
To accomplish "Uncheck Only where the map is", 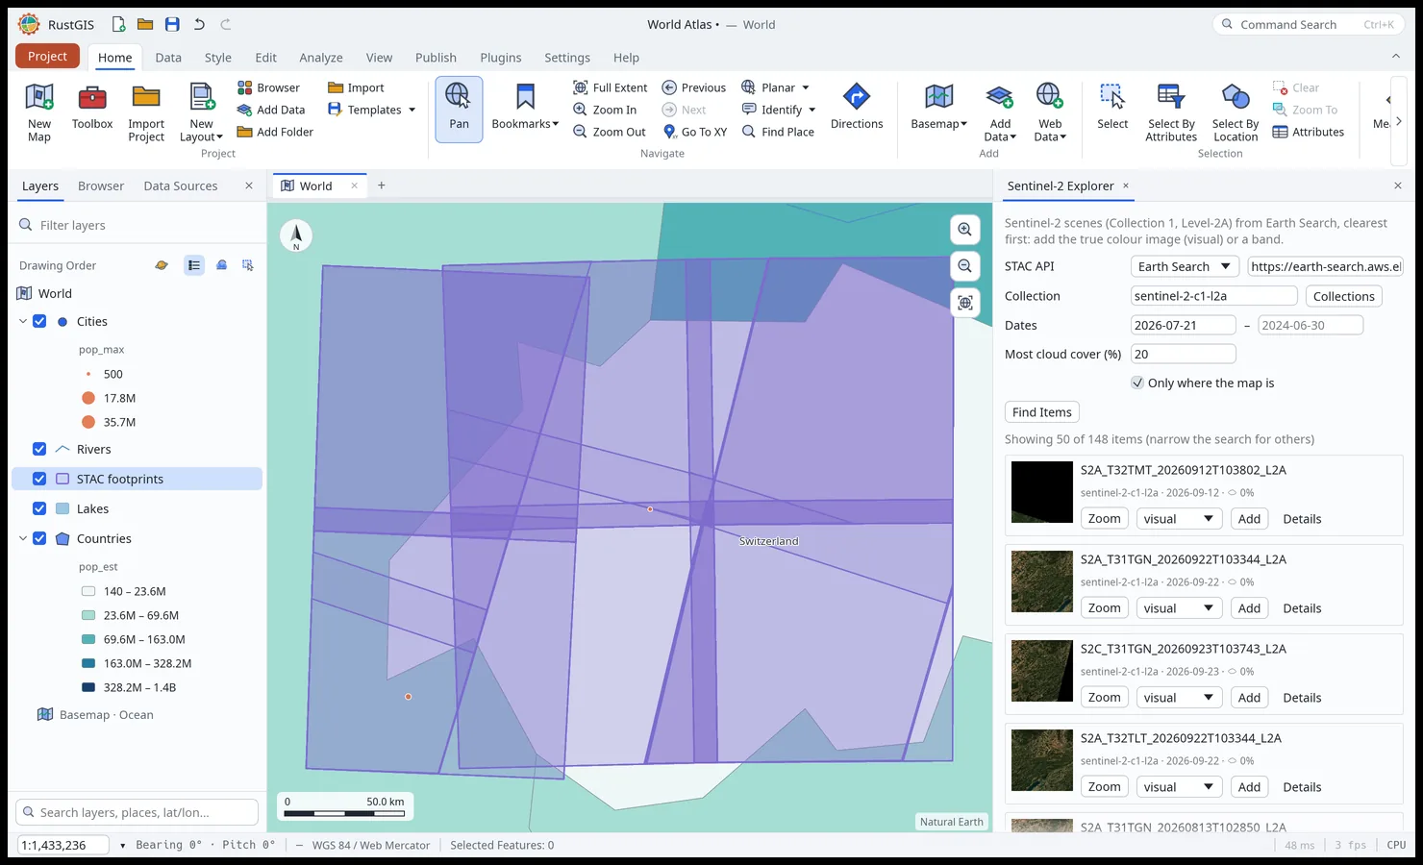I will pos(1137,383).
